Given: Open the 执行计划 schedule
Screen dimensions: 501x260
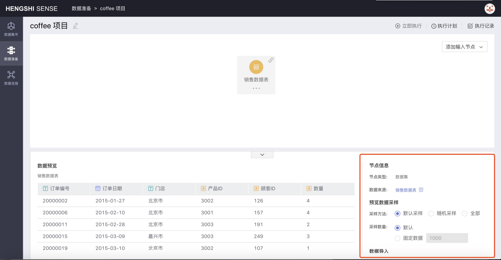Looking at the screenshot, I should (444, 26).
